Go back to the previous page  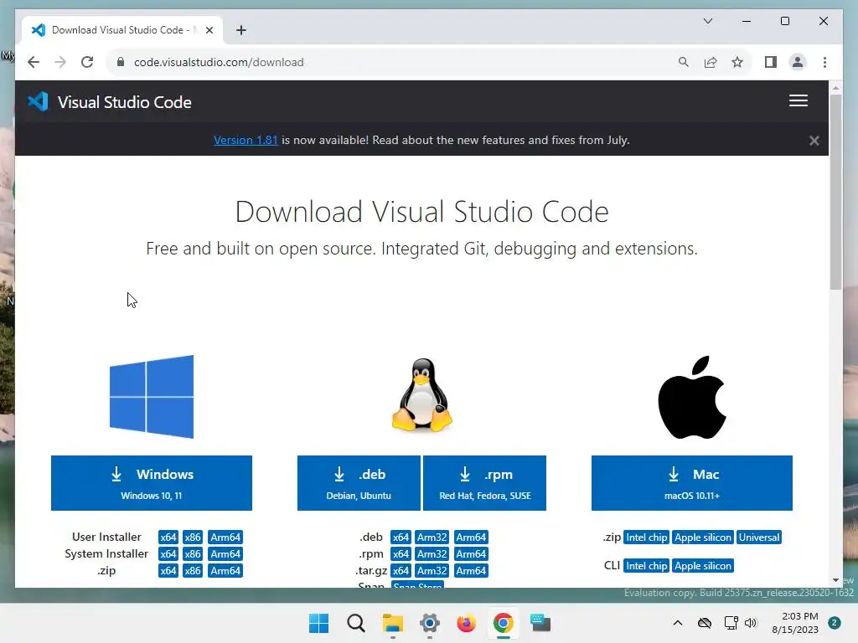[x=34, y=62]
